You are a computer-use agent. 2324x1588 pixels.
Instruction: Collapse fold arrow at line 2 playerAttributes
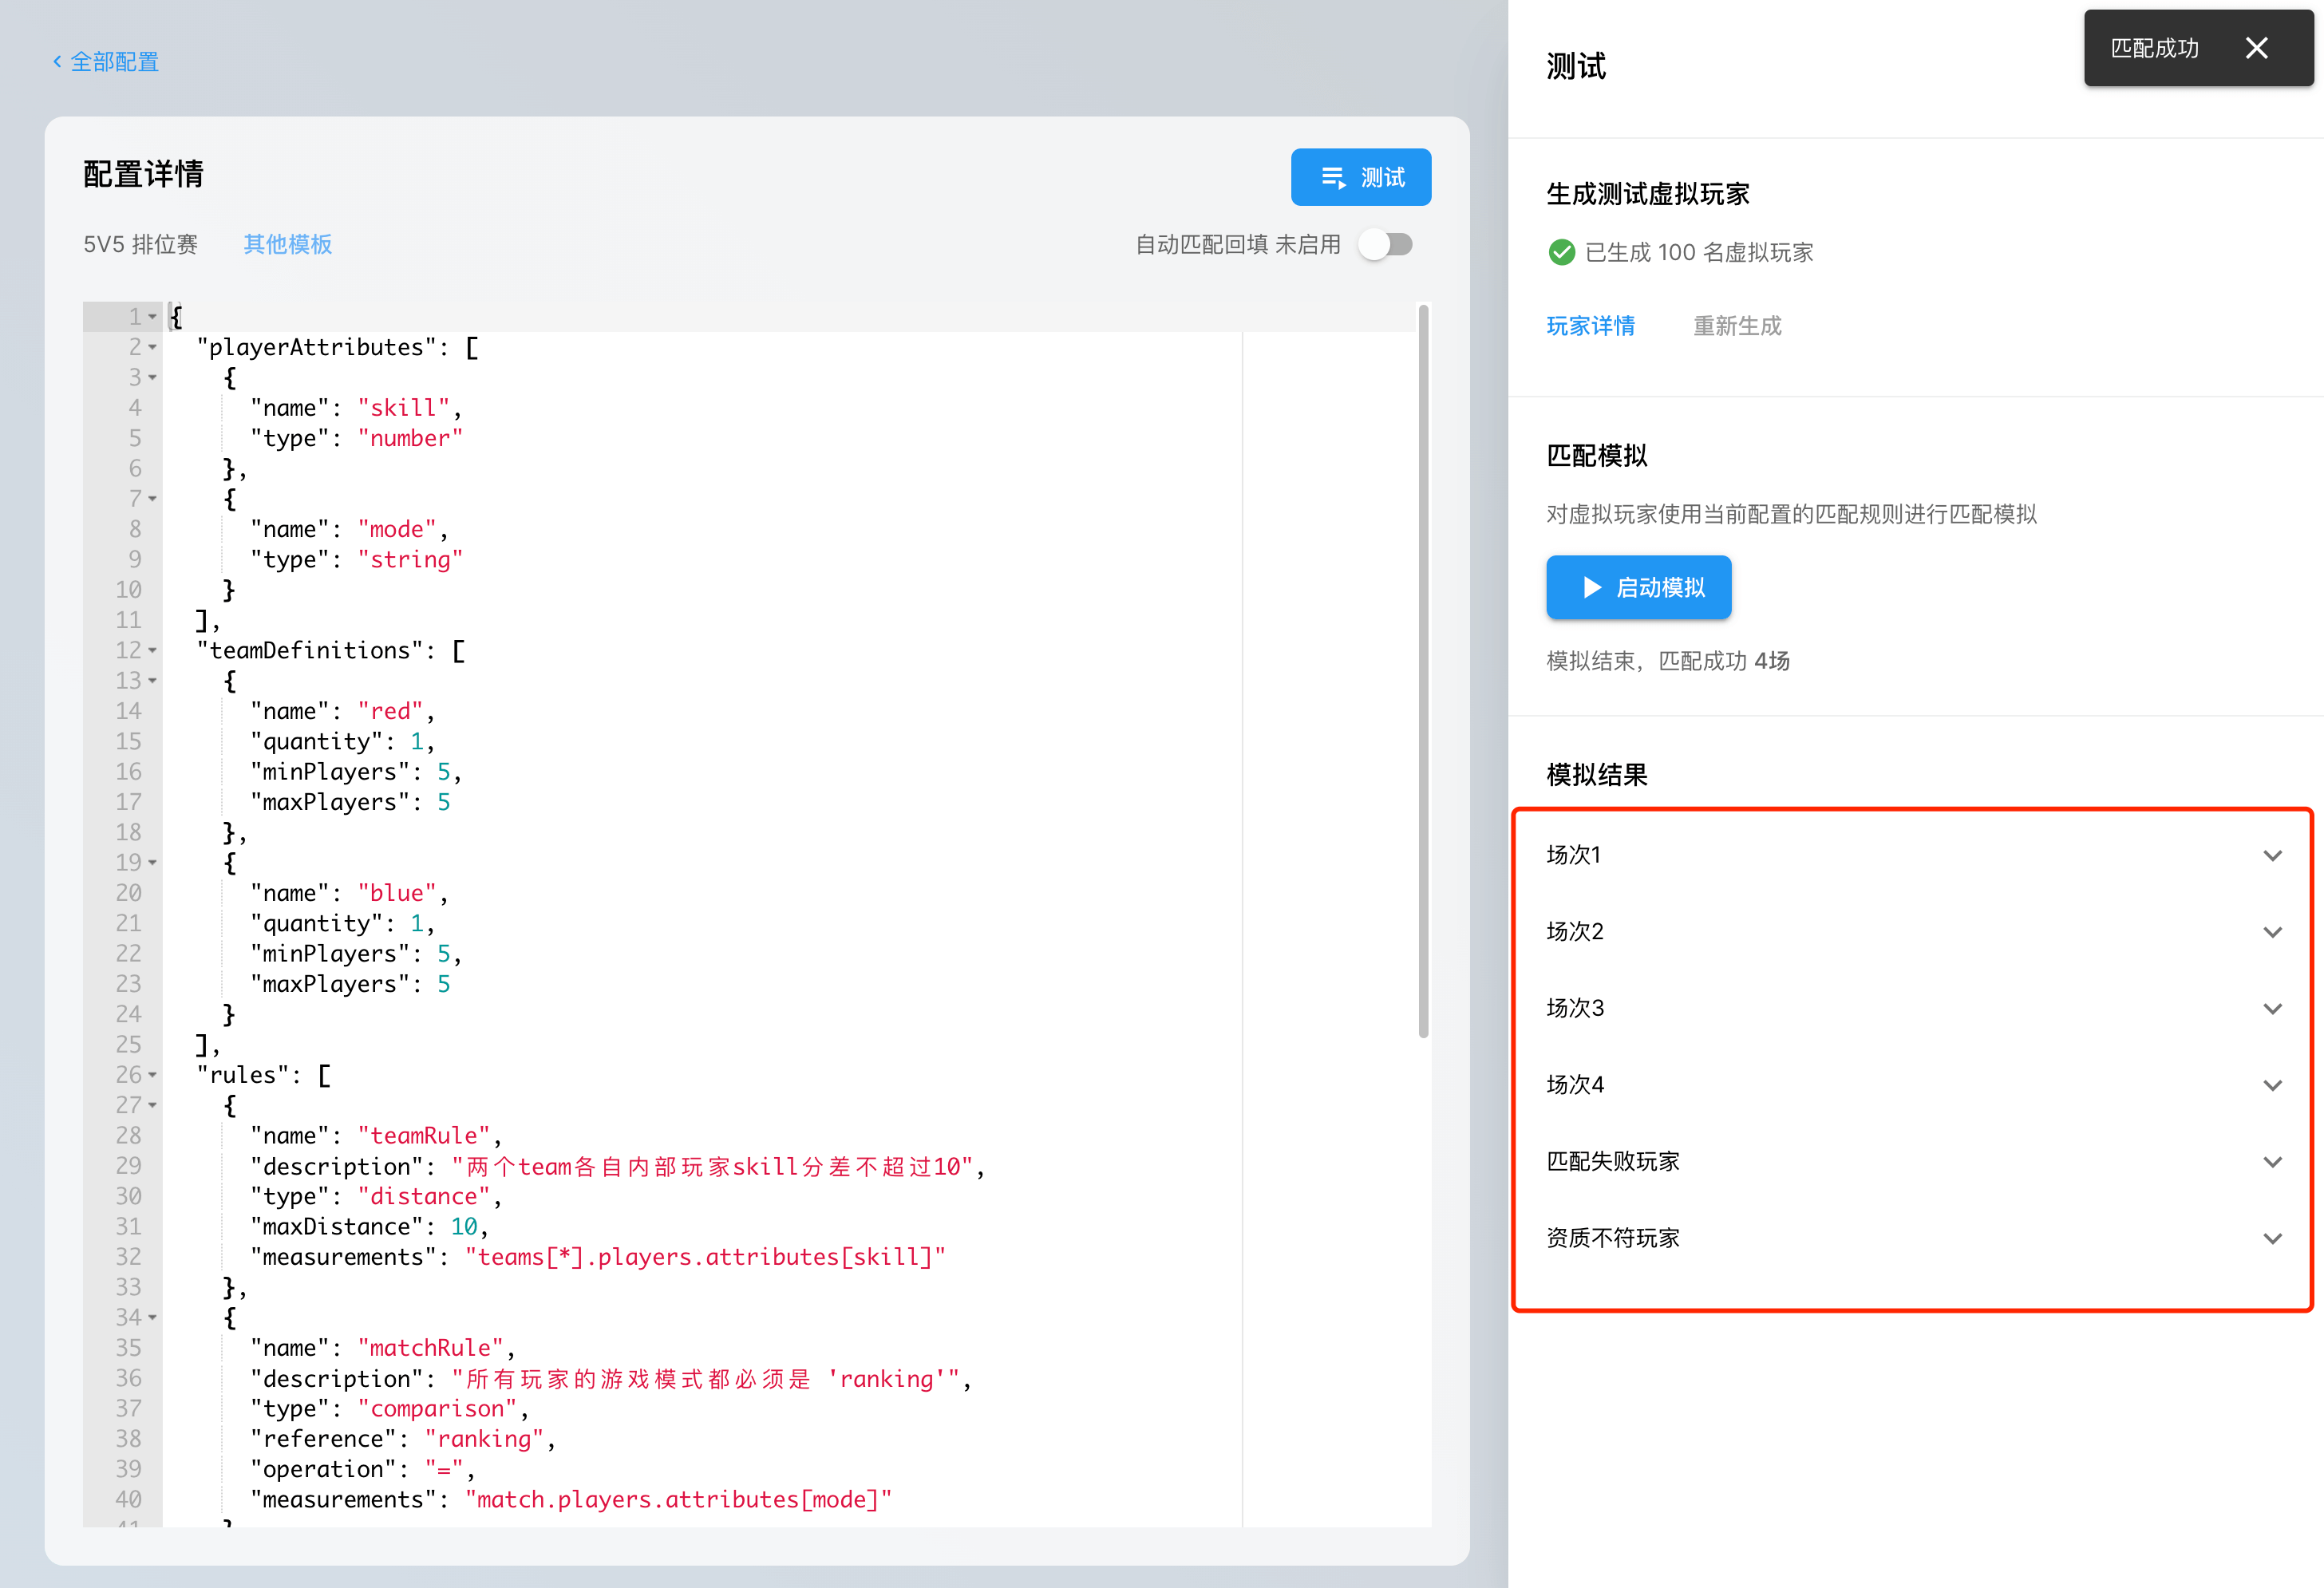153,347
